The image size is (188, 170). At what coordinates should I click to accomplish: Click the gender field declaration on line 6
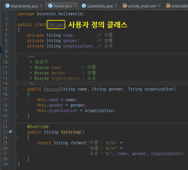coord(53,41)
